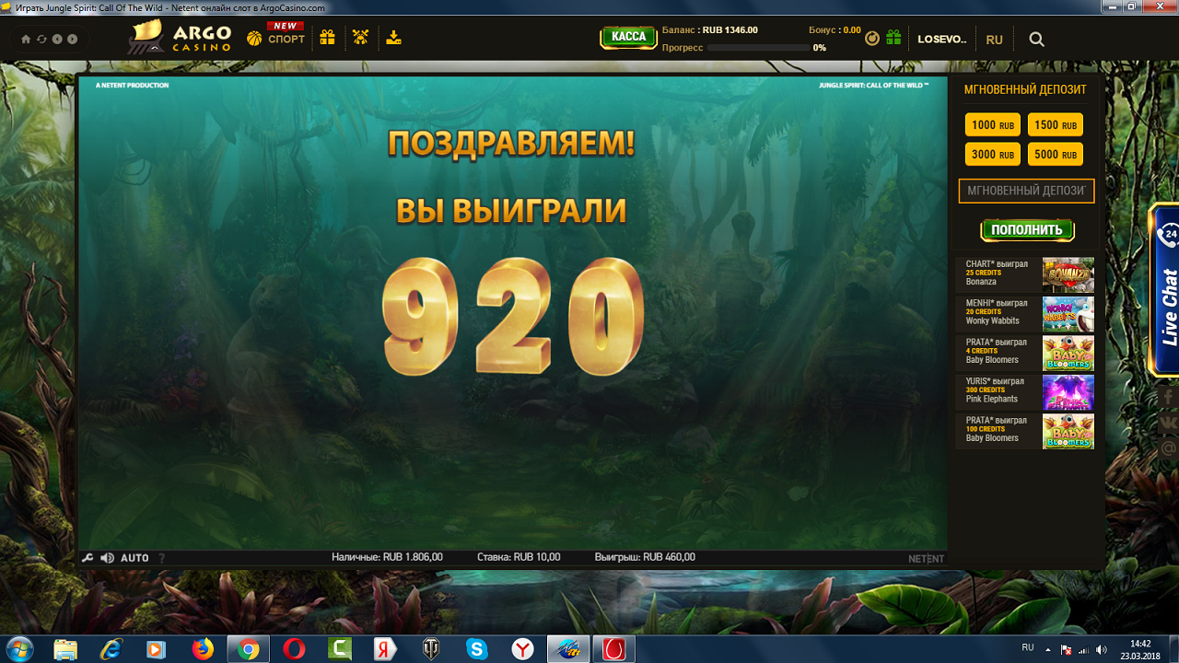Open the Live Chat side tab

1166,289
